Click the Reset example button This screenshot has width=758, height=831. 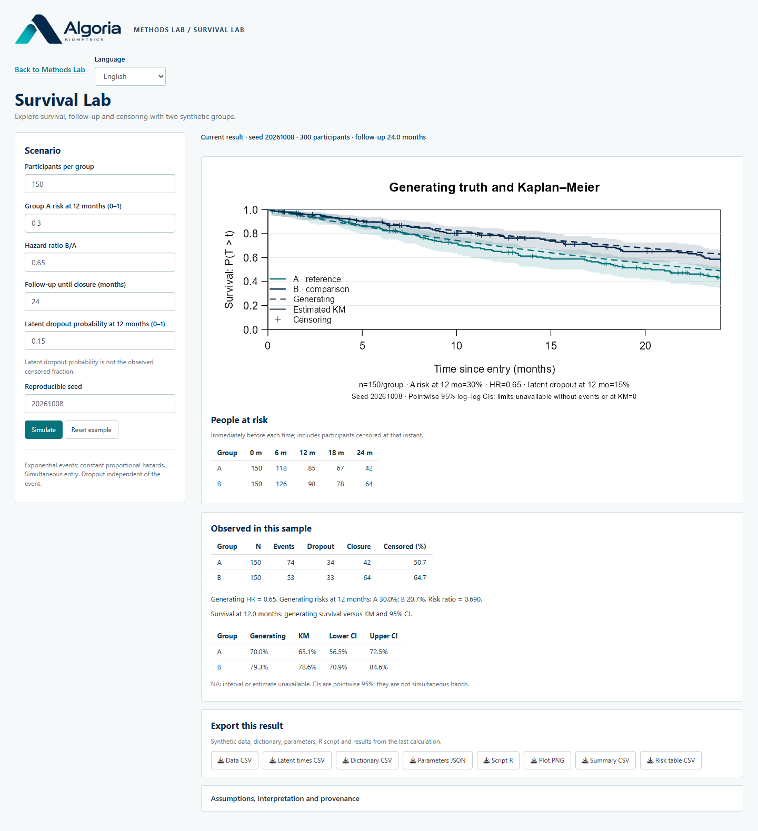coord(92,430)
